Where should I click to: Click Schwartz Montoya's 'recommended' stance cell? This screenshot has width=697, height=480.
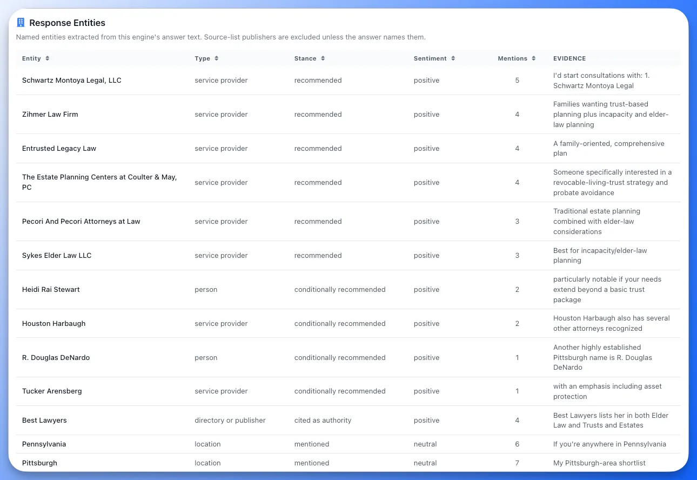(x=318, y=81)
